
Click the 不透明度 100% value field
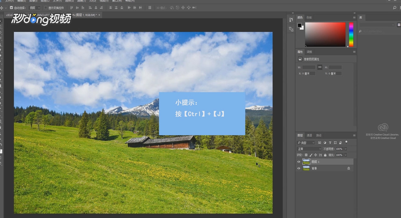pyautogui.click(x=339, y=149)
